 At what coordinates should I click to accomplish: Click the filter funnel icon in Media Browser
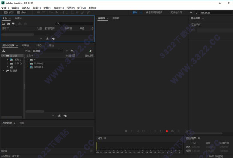click(x=90, y=51)
